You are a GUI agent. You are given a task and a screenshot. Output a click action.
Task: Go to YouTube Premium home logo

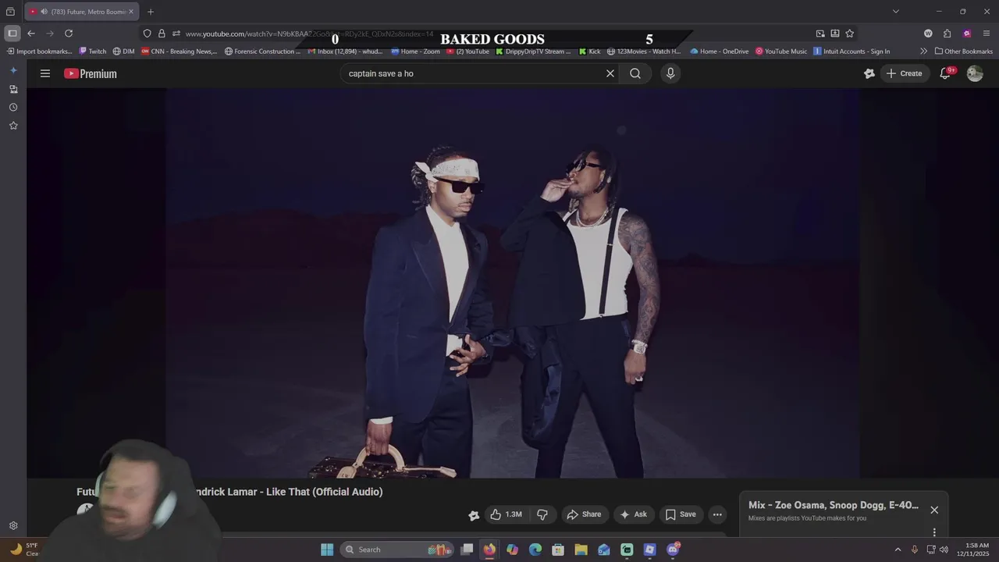[91, 73]
